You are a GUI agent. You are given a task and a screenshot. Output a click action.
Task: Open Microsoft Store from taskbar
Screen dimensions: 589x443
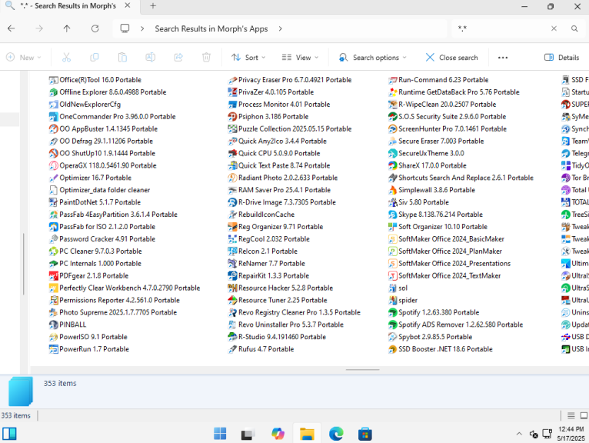point(365,434)
